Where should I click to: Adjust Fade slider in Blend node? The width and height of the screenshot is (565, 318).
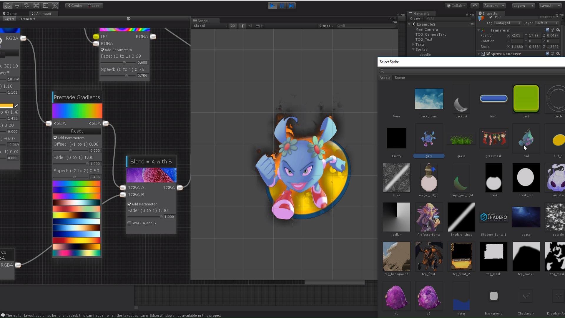(145, 217)
